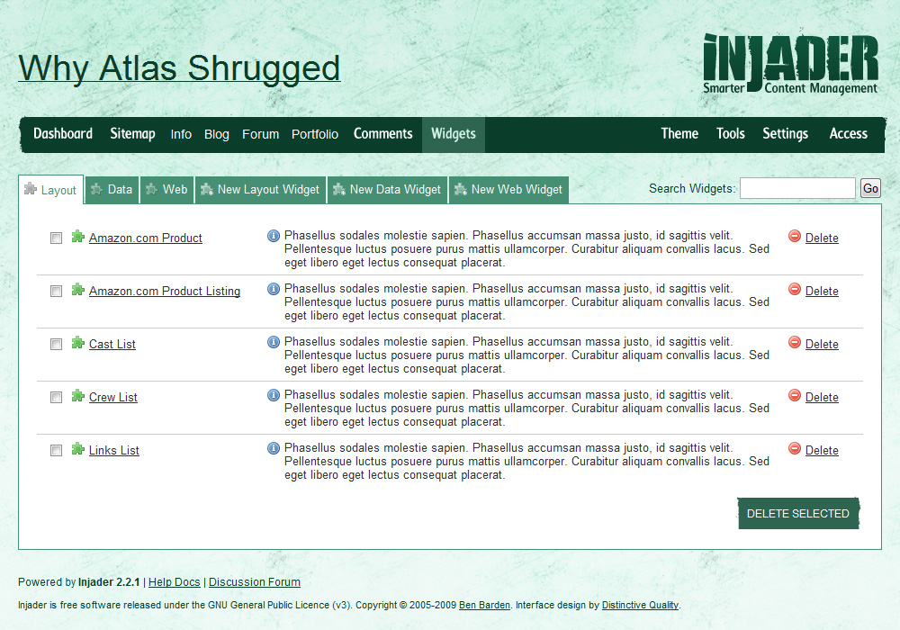900x630 pixels.
Task: Open the New Data Widget tab label
Action: point(395,189)
